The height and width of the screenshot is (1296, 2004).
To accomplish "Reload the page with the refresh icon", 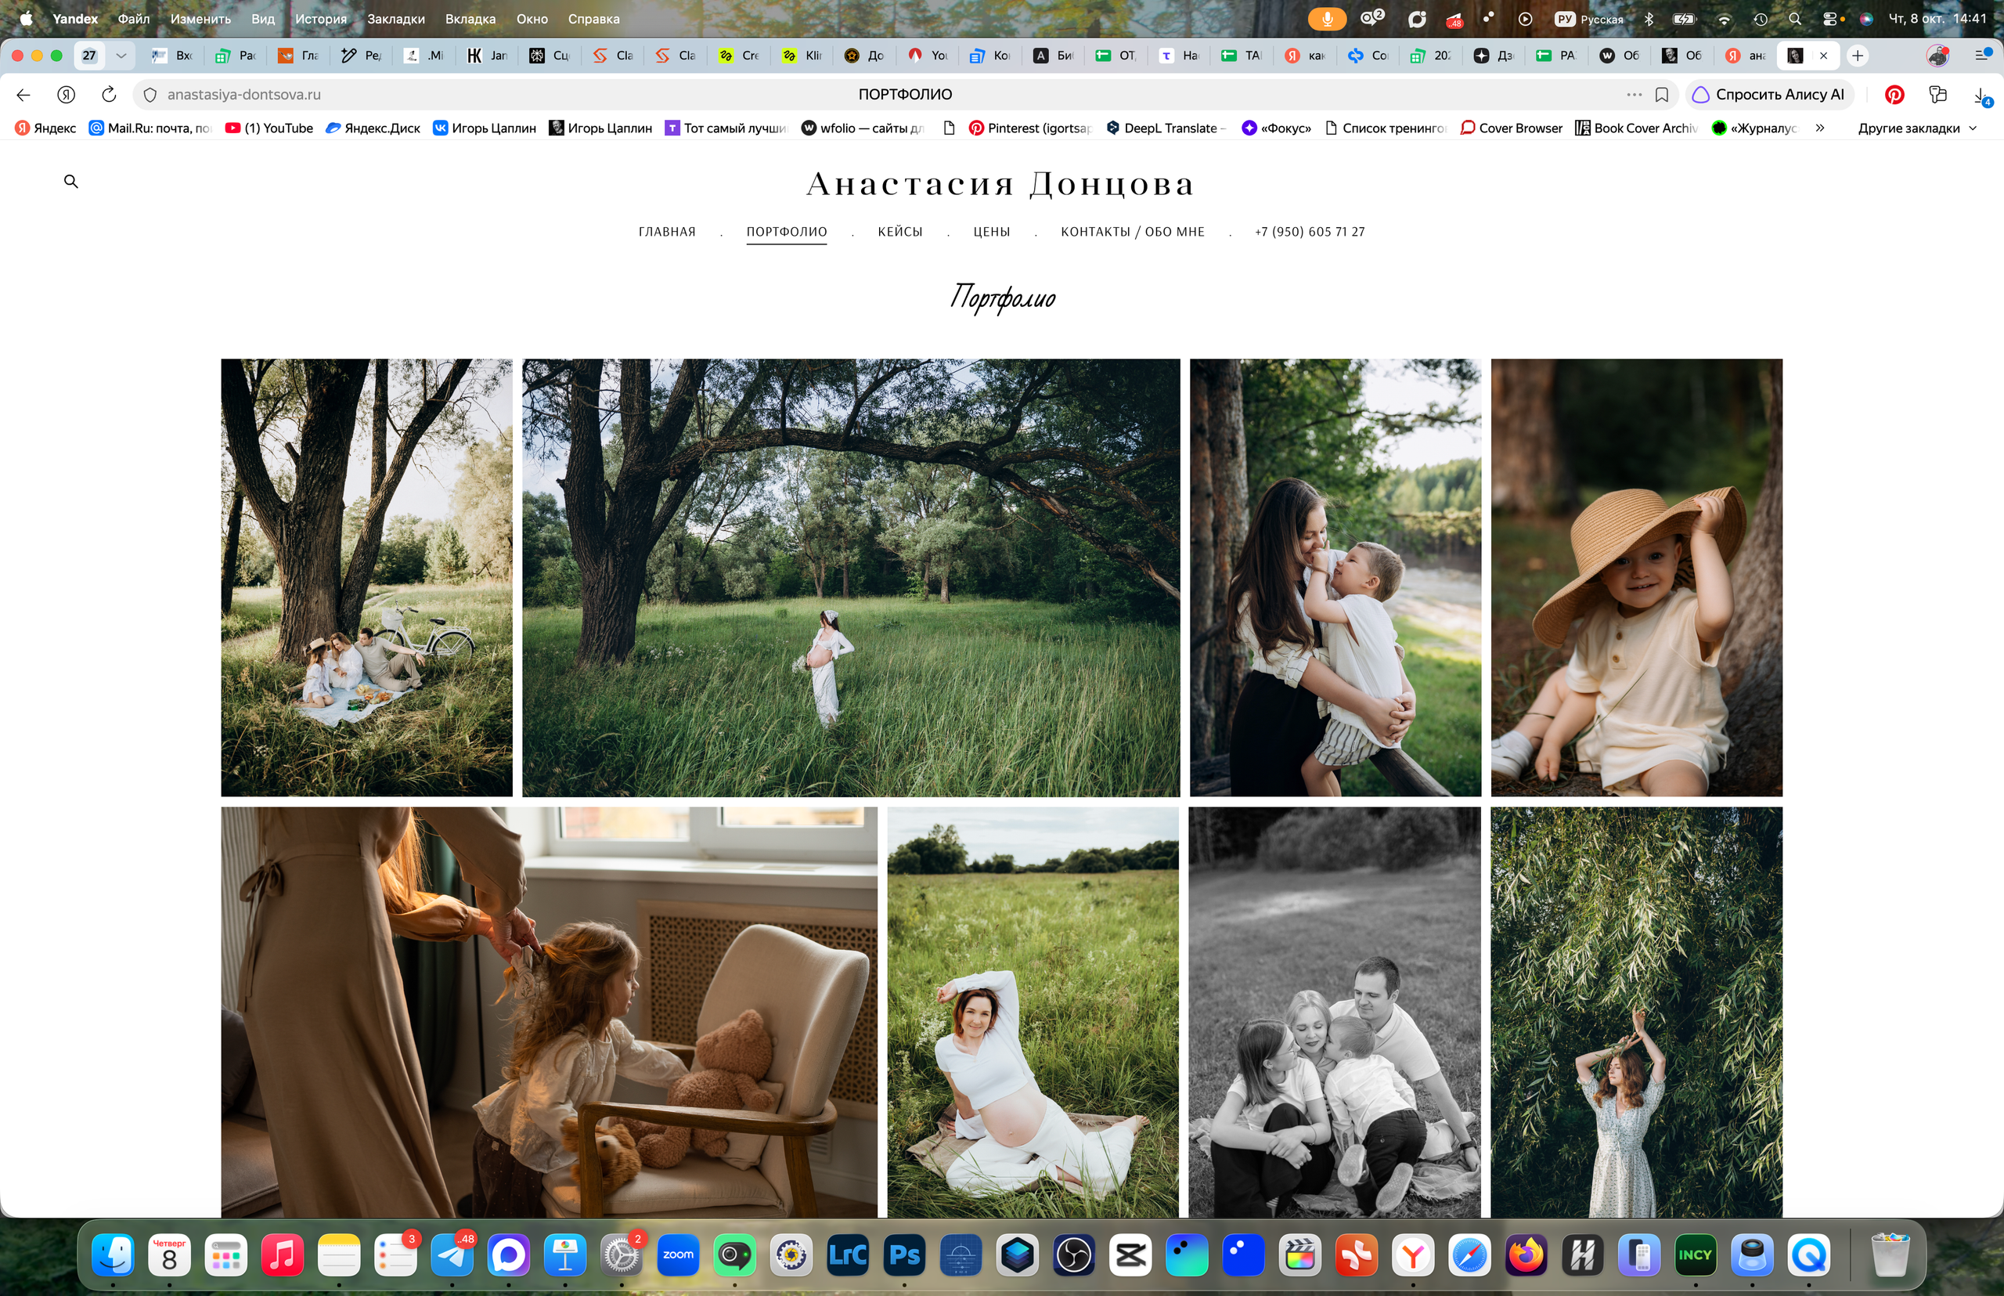I will [109, 95].
